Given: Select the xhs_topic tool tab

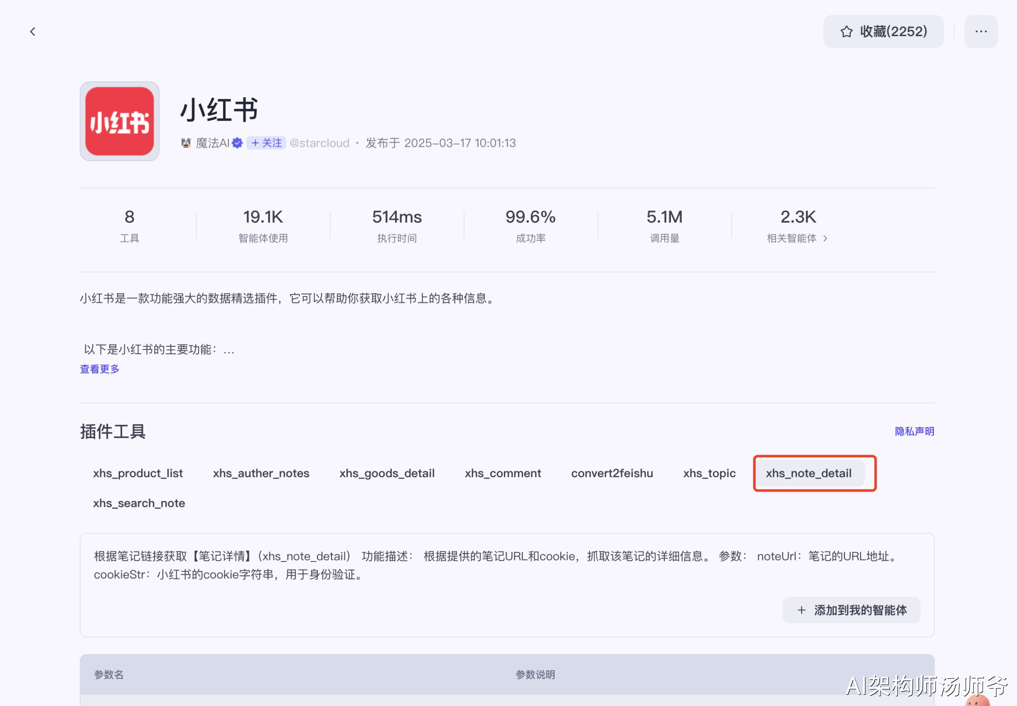Looking at the screenshot, I should tap(709, 473).
